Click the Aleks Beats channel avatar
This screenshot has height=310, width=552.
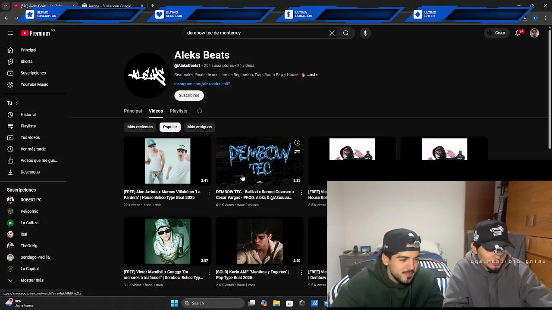pyautogui.click(x=147, y=76)
